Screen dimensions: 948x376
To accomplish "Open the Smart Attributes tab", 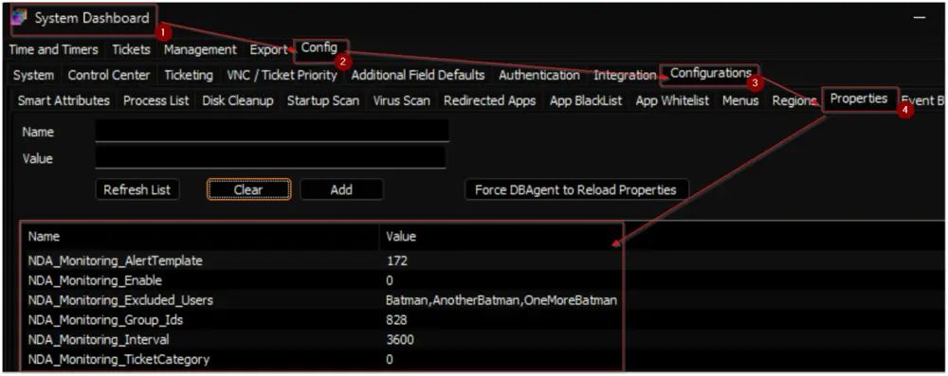I will click(x=64, y=101).
